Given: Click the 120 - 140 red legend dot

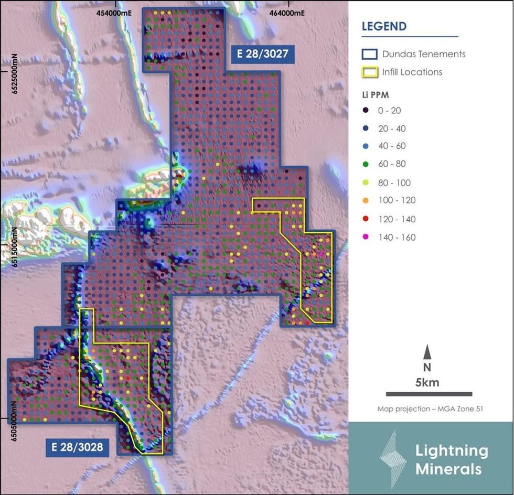Looking at the screenshot, I should (x=366, y=218).
